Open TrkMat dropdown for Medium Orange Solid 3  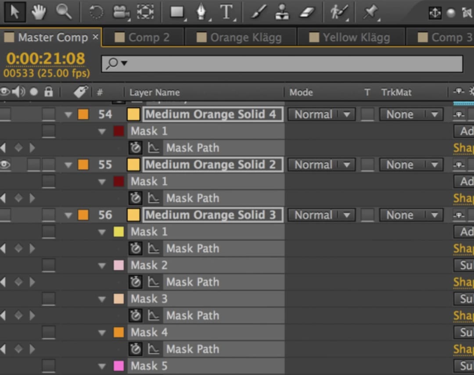[410, 215]
